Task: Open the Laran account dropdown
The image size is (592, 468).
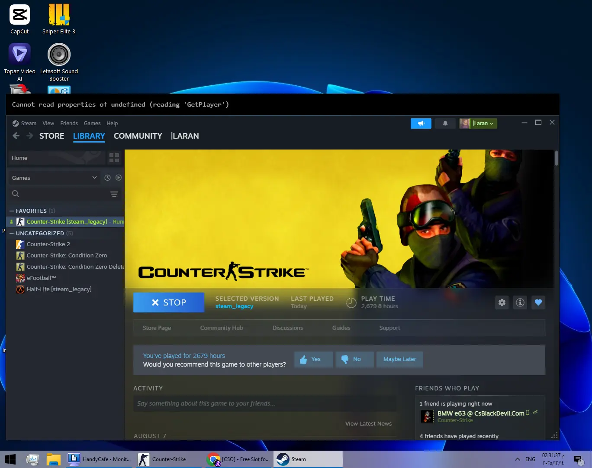Action: point(483,123)
